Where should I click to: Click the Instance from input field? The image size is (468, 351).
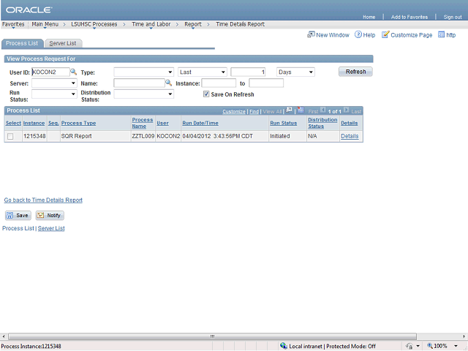point(219,83)
